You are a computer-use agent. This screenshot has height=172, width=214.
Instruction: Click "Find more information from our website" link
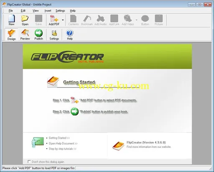pos(149,147)
